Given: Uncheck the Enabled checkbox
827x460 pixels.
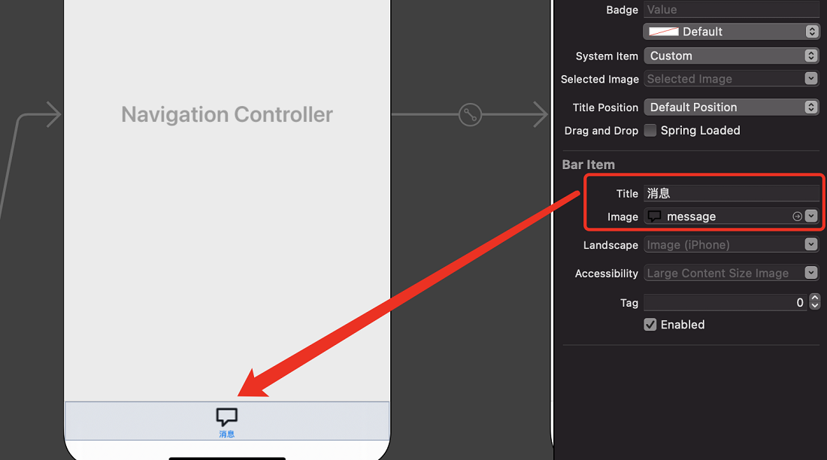Looking at the screenshot, I should tap(650, 325).
